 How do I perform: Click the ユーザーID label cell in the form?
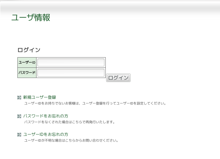tap(27, 63)
